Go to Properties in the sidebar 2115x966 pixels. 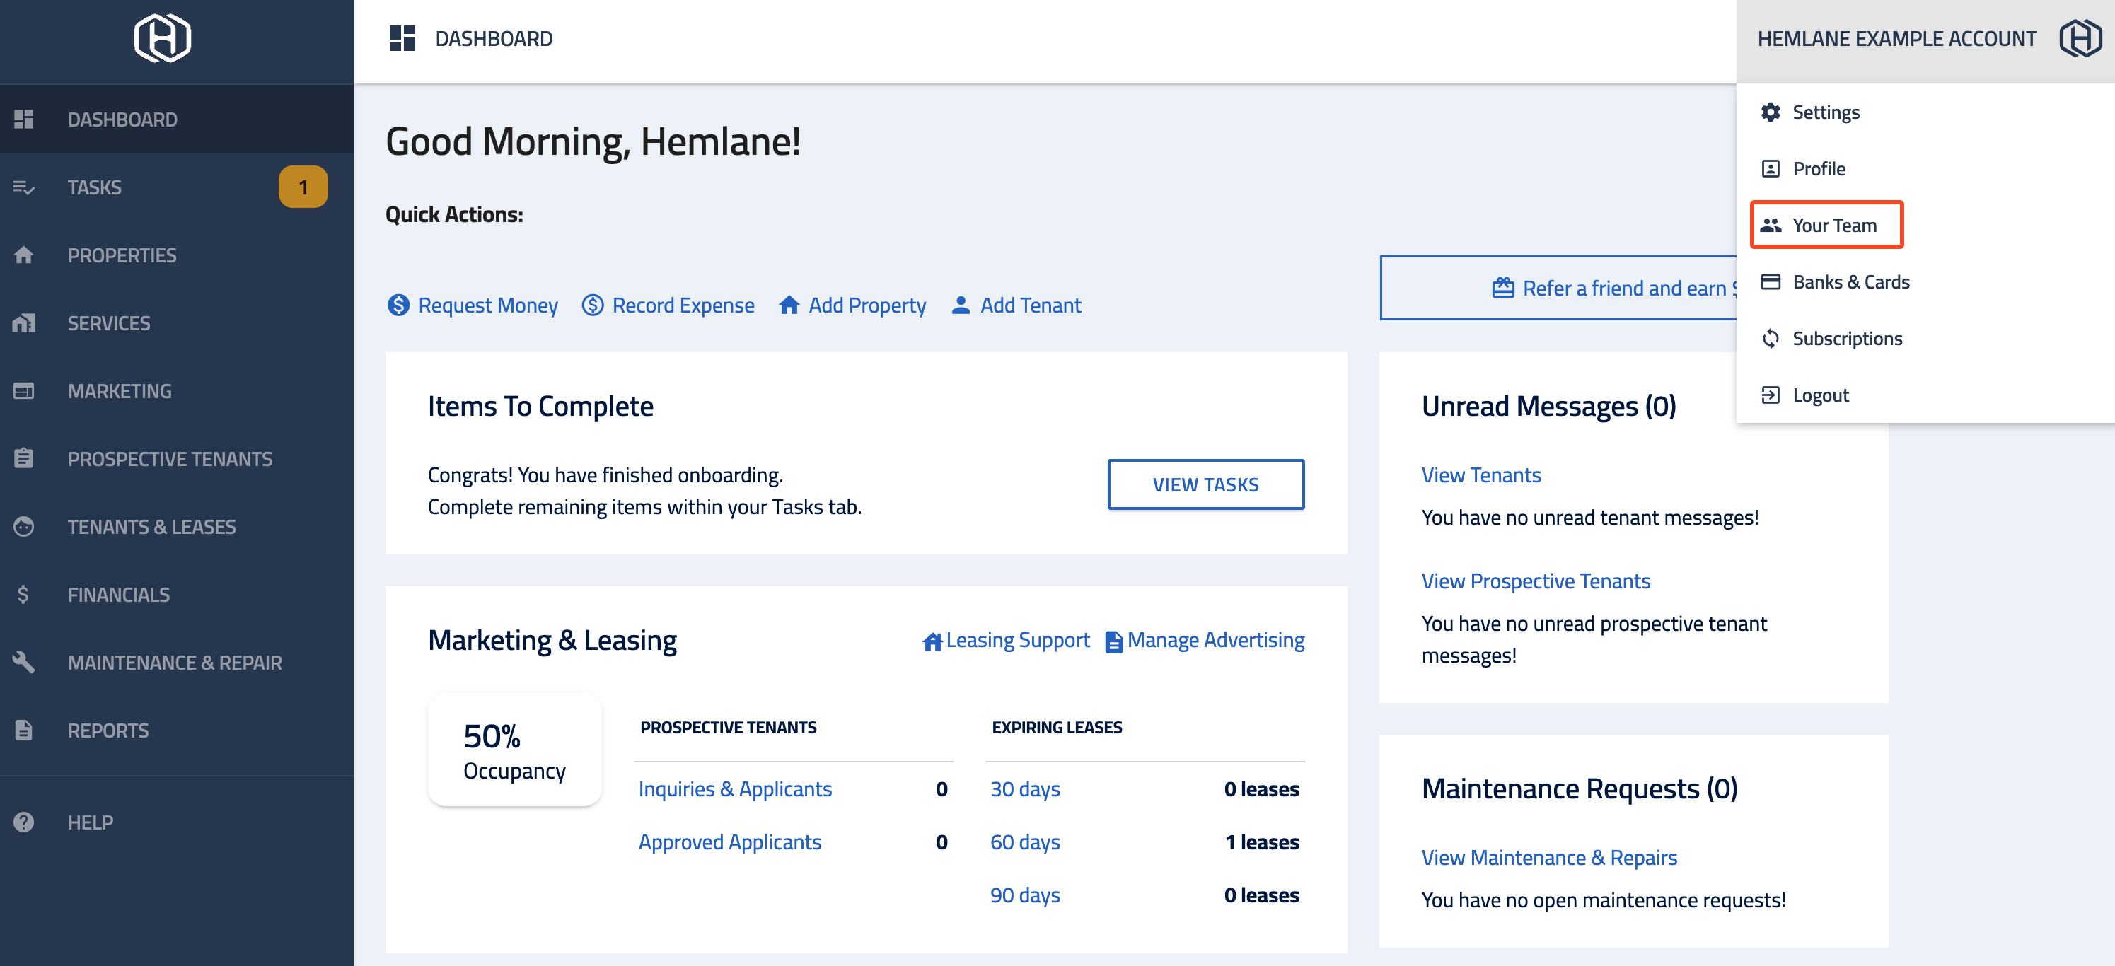click(177, 255)
